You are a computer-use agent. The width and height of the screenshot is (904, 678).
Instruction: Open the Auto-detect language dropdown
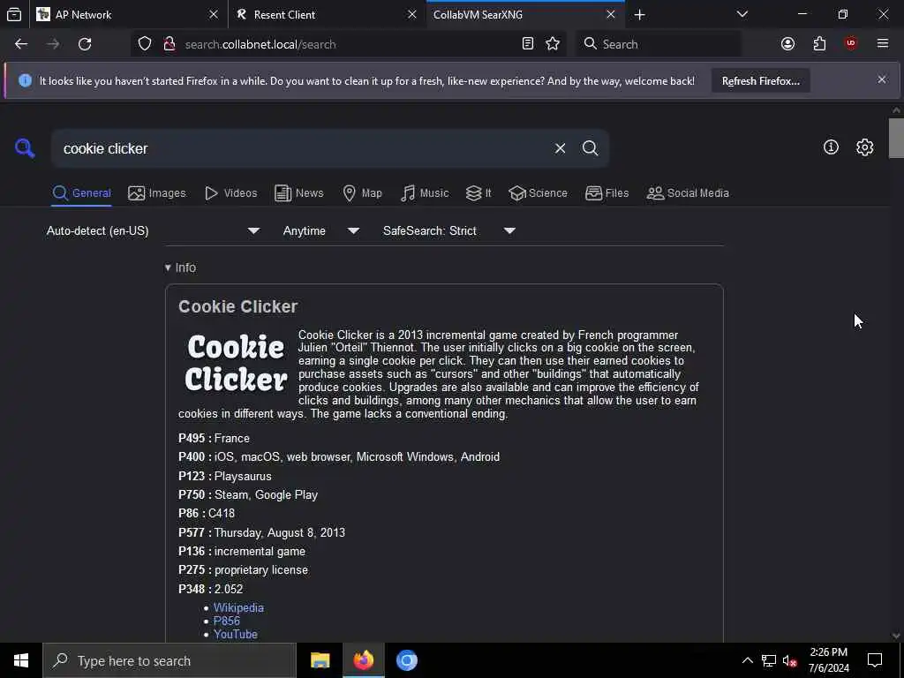point(153,230)
